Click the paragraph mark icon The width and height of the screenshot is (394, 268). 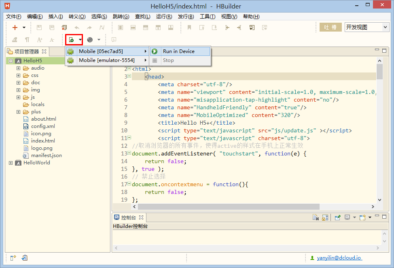27,40
